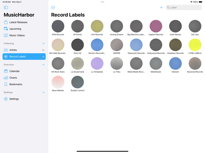The height and width of the screenshot is (153, 205).
Task: Open Kill Rock Stars label
Action: [58, 64]
